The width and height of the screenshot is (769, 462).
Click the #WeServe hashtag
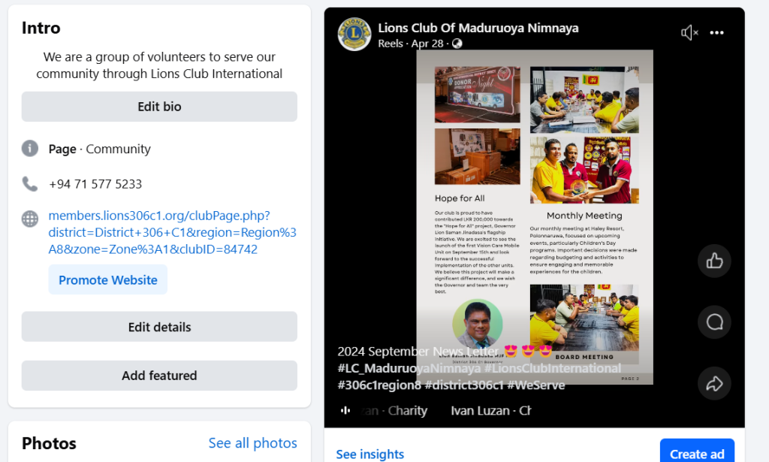[536, 385]
